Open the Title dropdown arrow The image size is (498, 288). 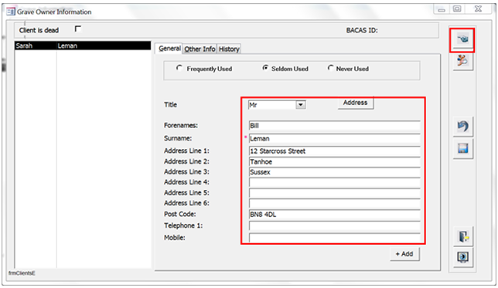pyautogui.click(x=301, y=105)
